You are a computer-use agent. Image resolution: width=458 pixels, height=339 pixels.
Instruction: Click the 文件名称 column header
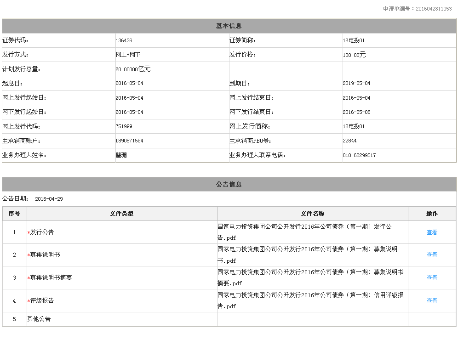click(x=313, y=214)
